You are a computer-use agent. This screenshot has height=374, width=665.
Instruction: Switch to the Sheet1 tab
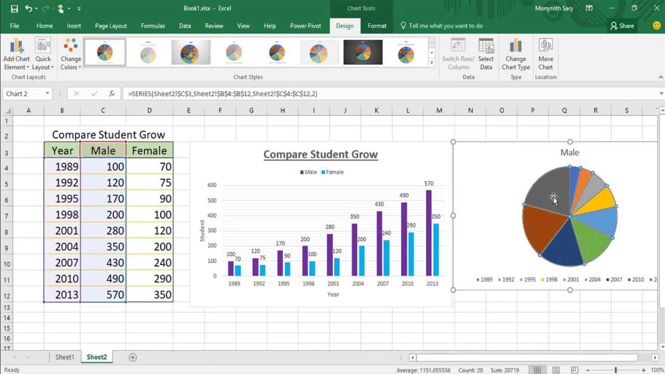(x=65, y=357)
